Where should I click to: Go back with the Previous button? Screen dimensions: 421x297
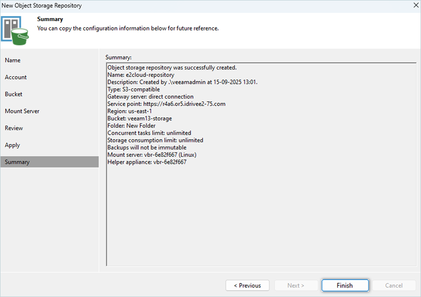pyautogui.click(x=247, y=286)
